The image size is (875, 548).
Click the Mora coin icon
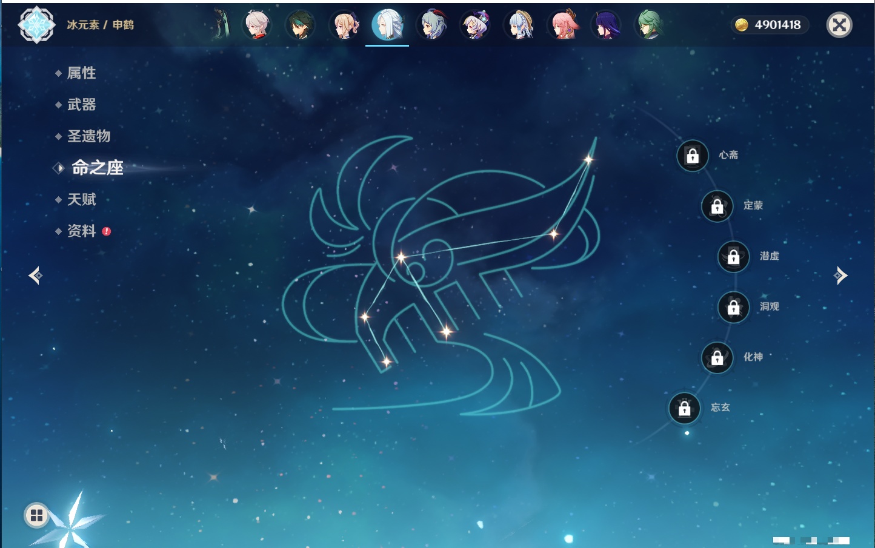click(741, 25)
